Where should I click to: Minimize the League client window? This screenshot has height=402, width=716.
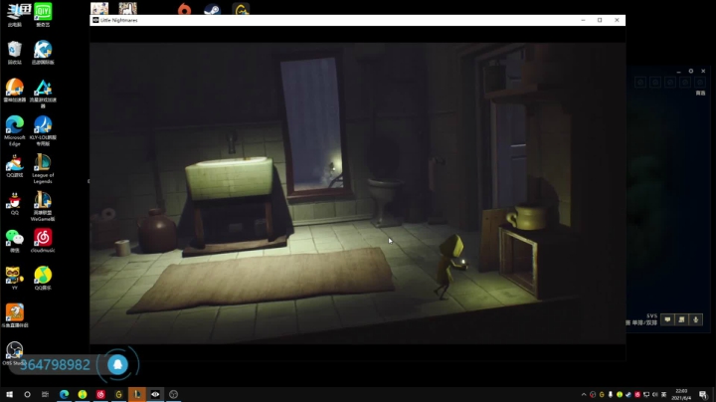tap(678, 72)
